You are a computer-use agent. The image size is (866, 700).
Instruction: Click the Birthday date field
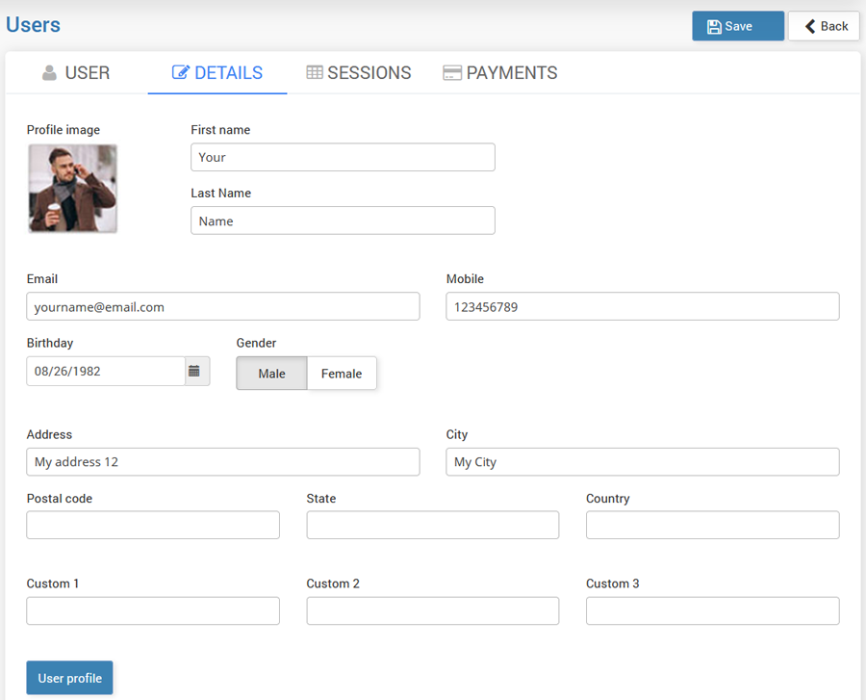(106, 372)
